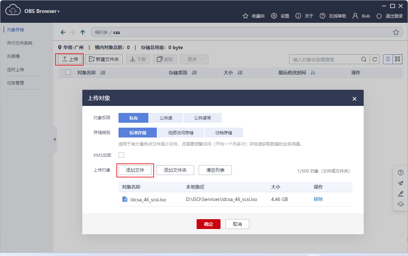Open the 收藏夹 favorites star icon

point(245,16)
